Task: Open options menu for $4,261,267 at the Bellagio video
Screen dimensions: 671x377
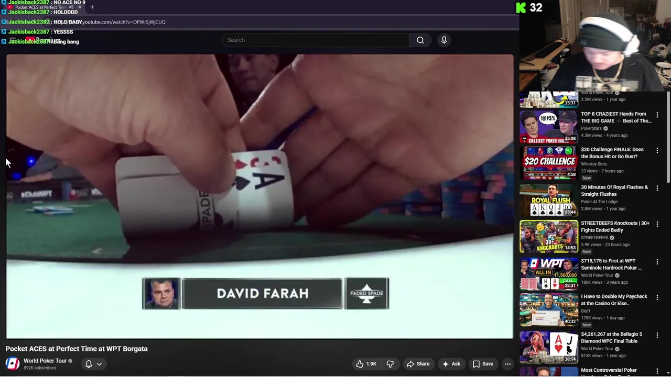Action: click(657, 335)
